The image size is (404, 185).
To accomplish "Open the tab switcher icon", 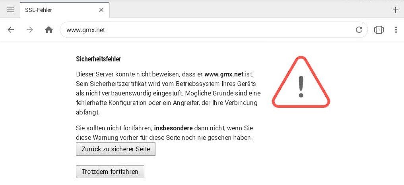I will click(x=379, y=30).
